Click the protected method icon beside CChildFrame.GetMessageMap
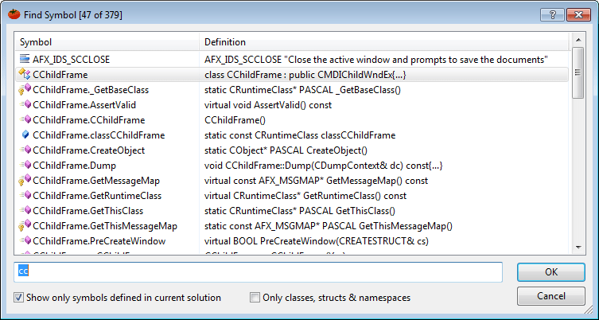The width and height of the screenshot is (599, 320). point(25,180)
